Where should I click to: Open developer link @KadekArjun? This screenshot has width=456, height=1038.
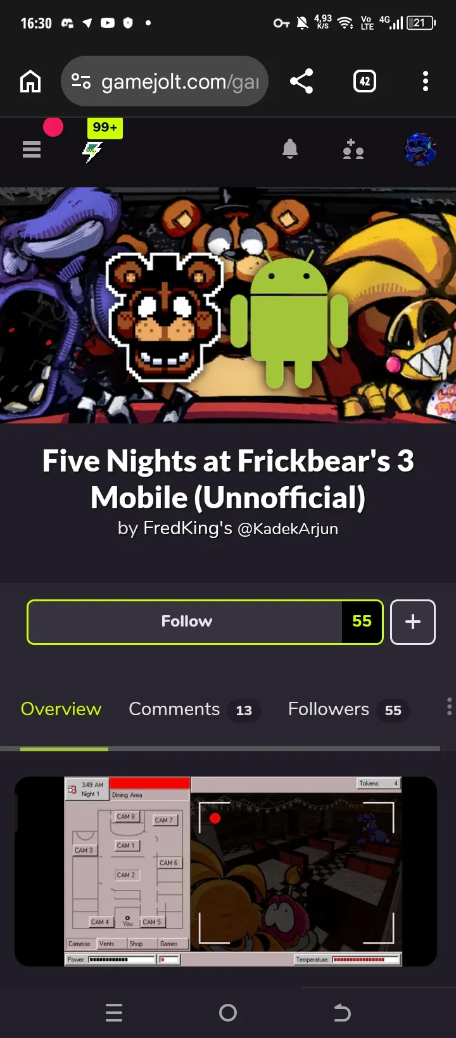pyautogui.click(x=288, y=528)
